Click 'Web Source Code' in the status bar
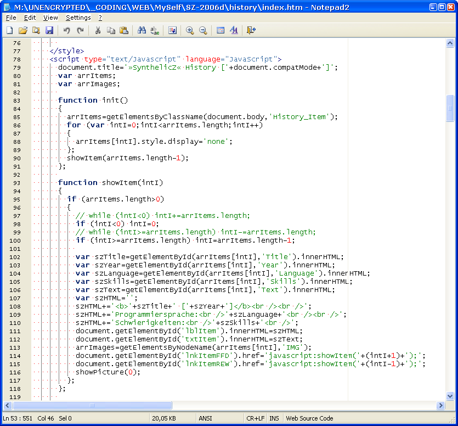This screenshot has width=458, height=426. 309,418
